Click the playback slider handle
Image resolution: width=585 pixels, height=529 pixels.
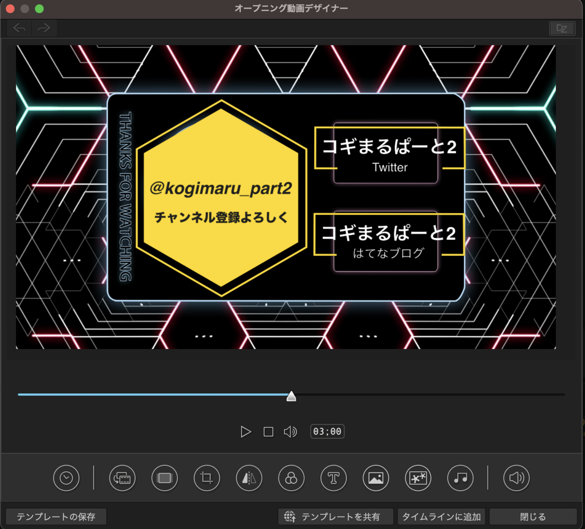(x=291, y=395)
